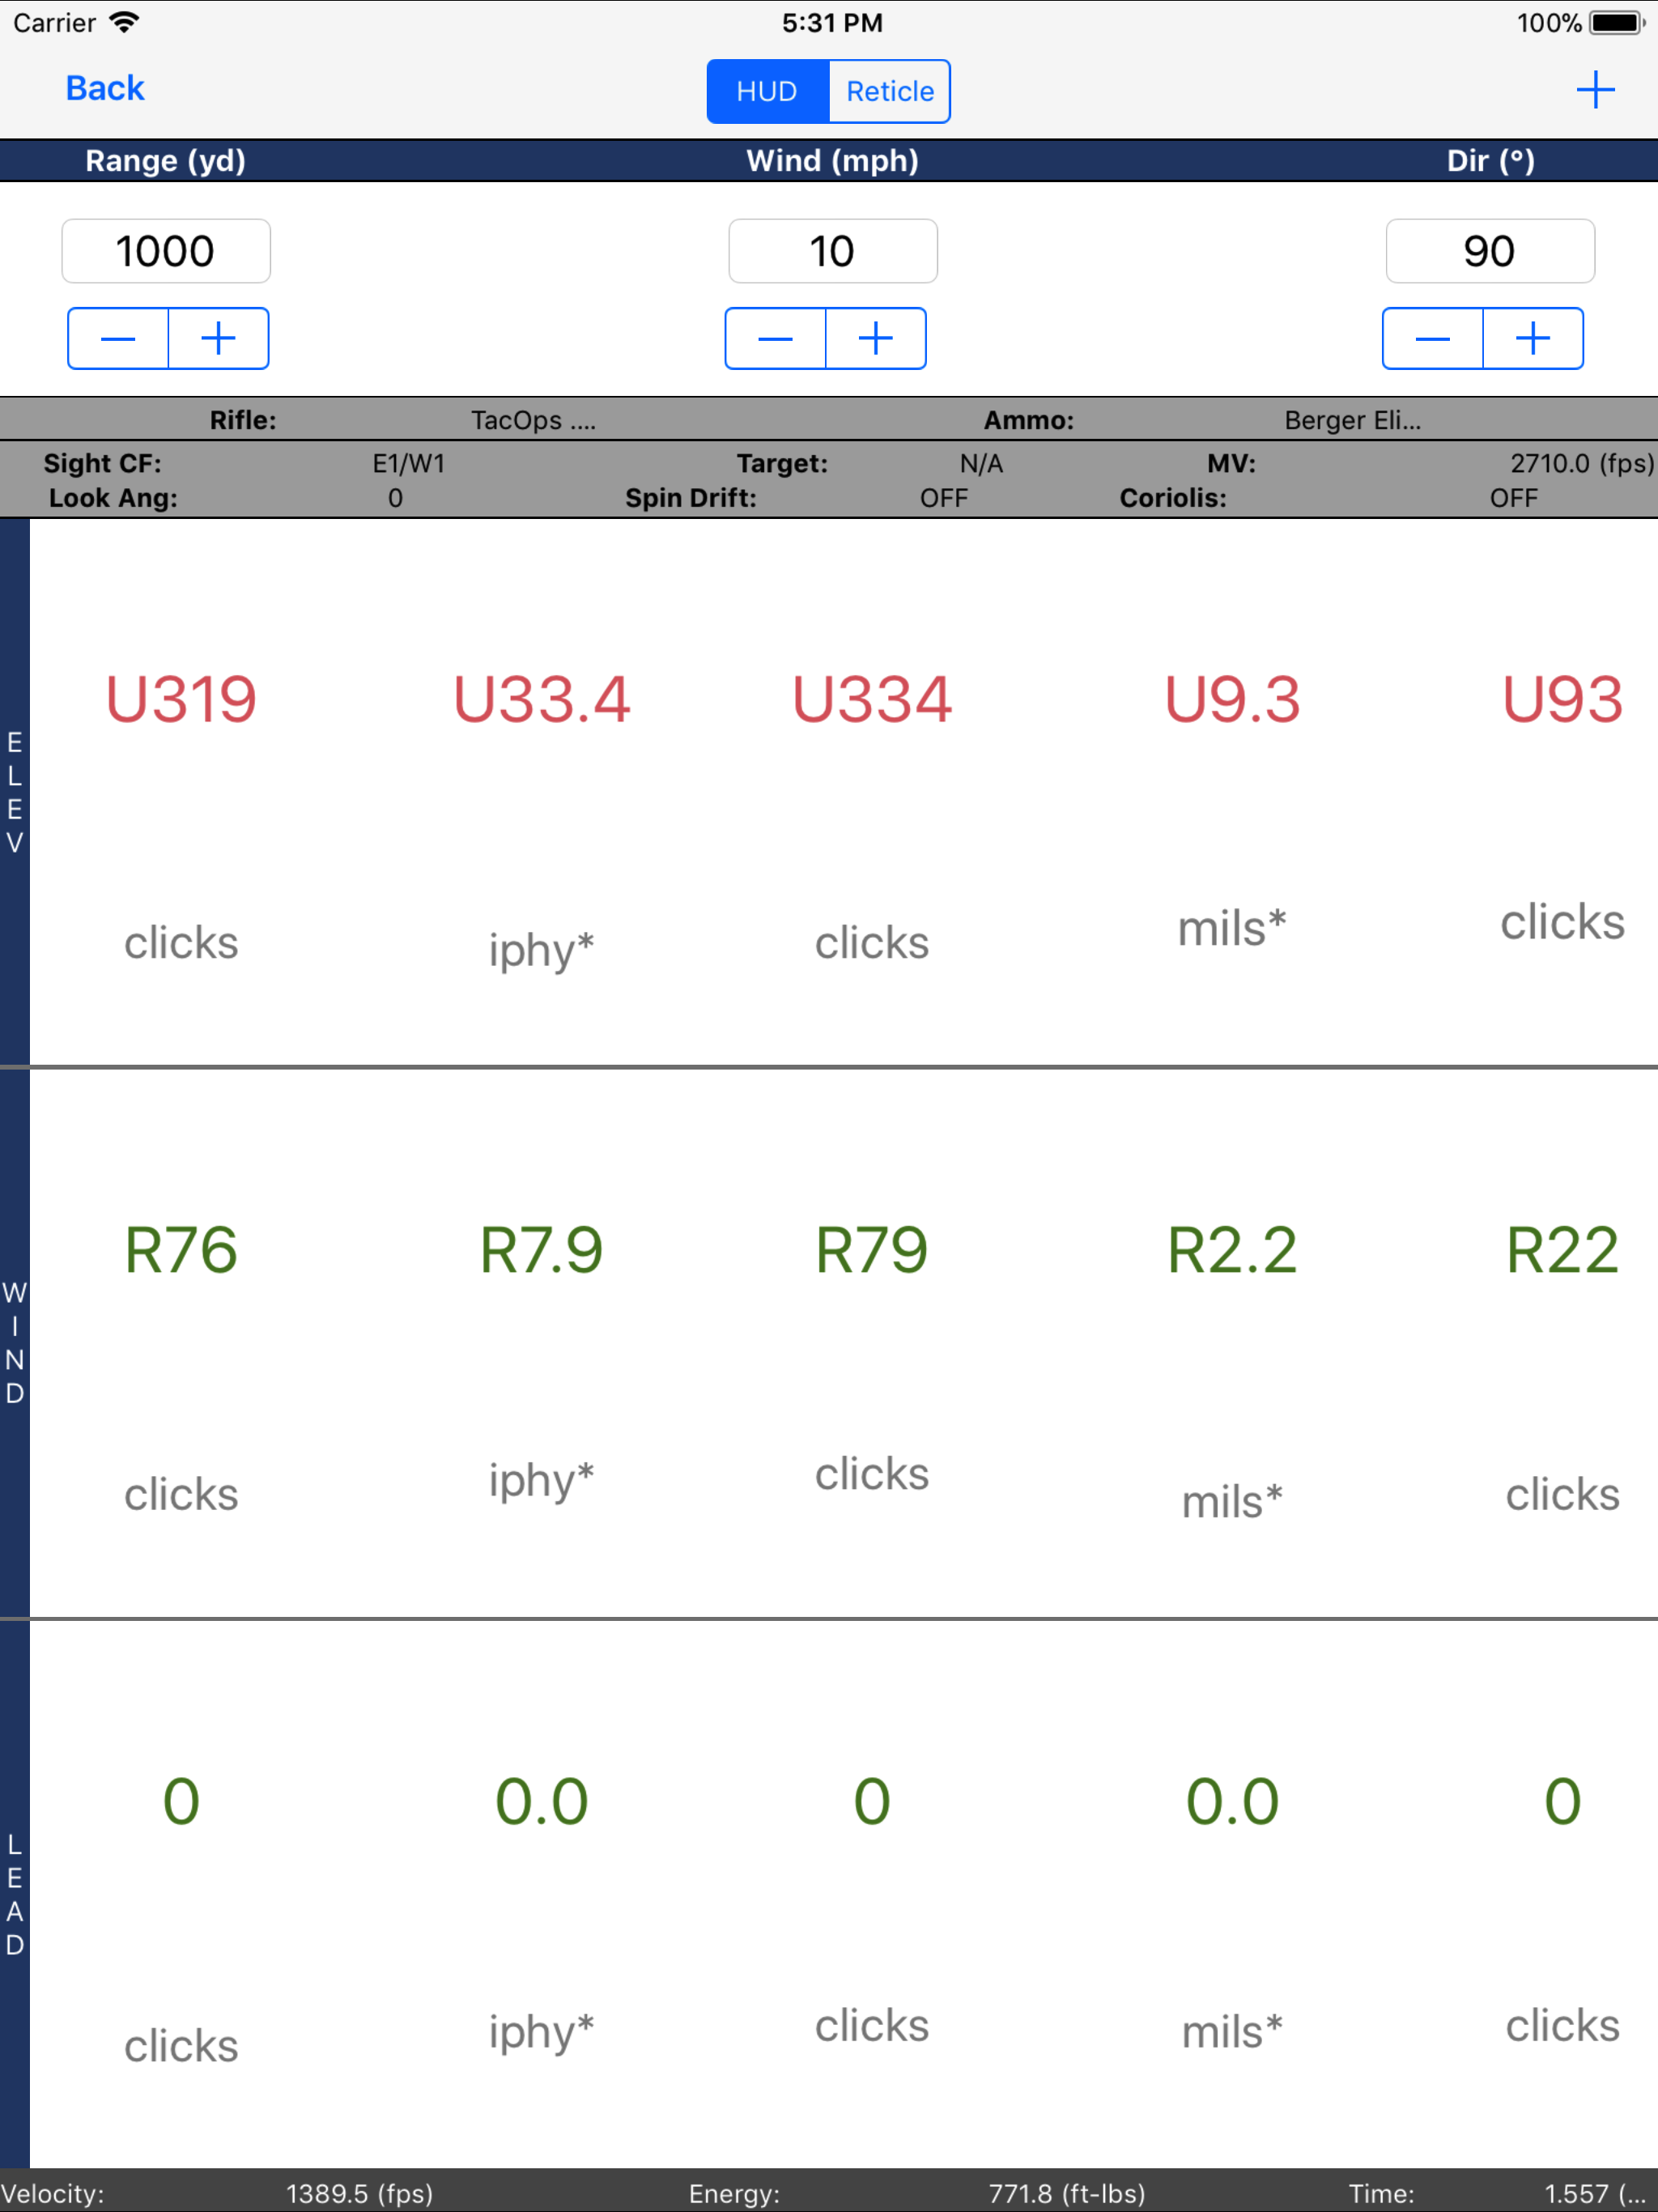
Task: Tap the R2.2 mils windage value
Action: point(1232,1250)
